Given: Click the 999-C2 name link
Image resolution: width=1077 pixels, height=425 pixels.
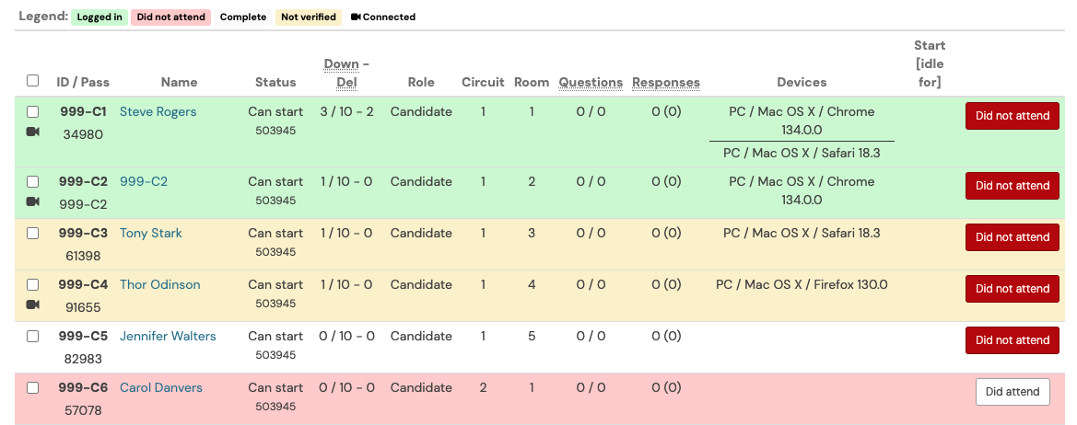Looking at the screenshot, I should coord(144,181).
